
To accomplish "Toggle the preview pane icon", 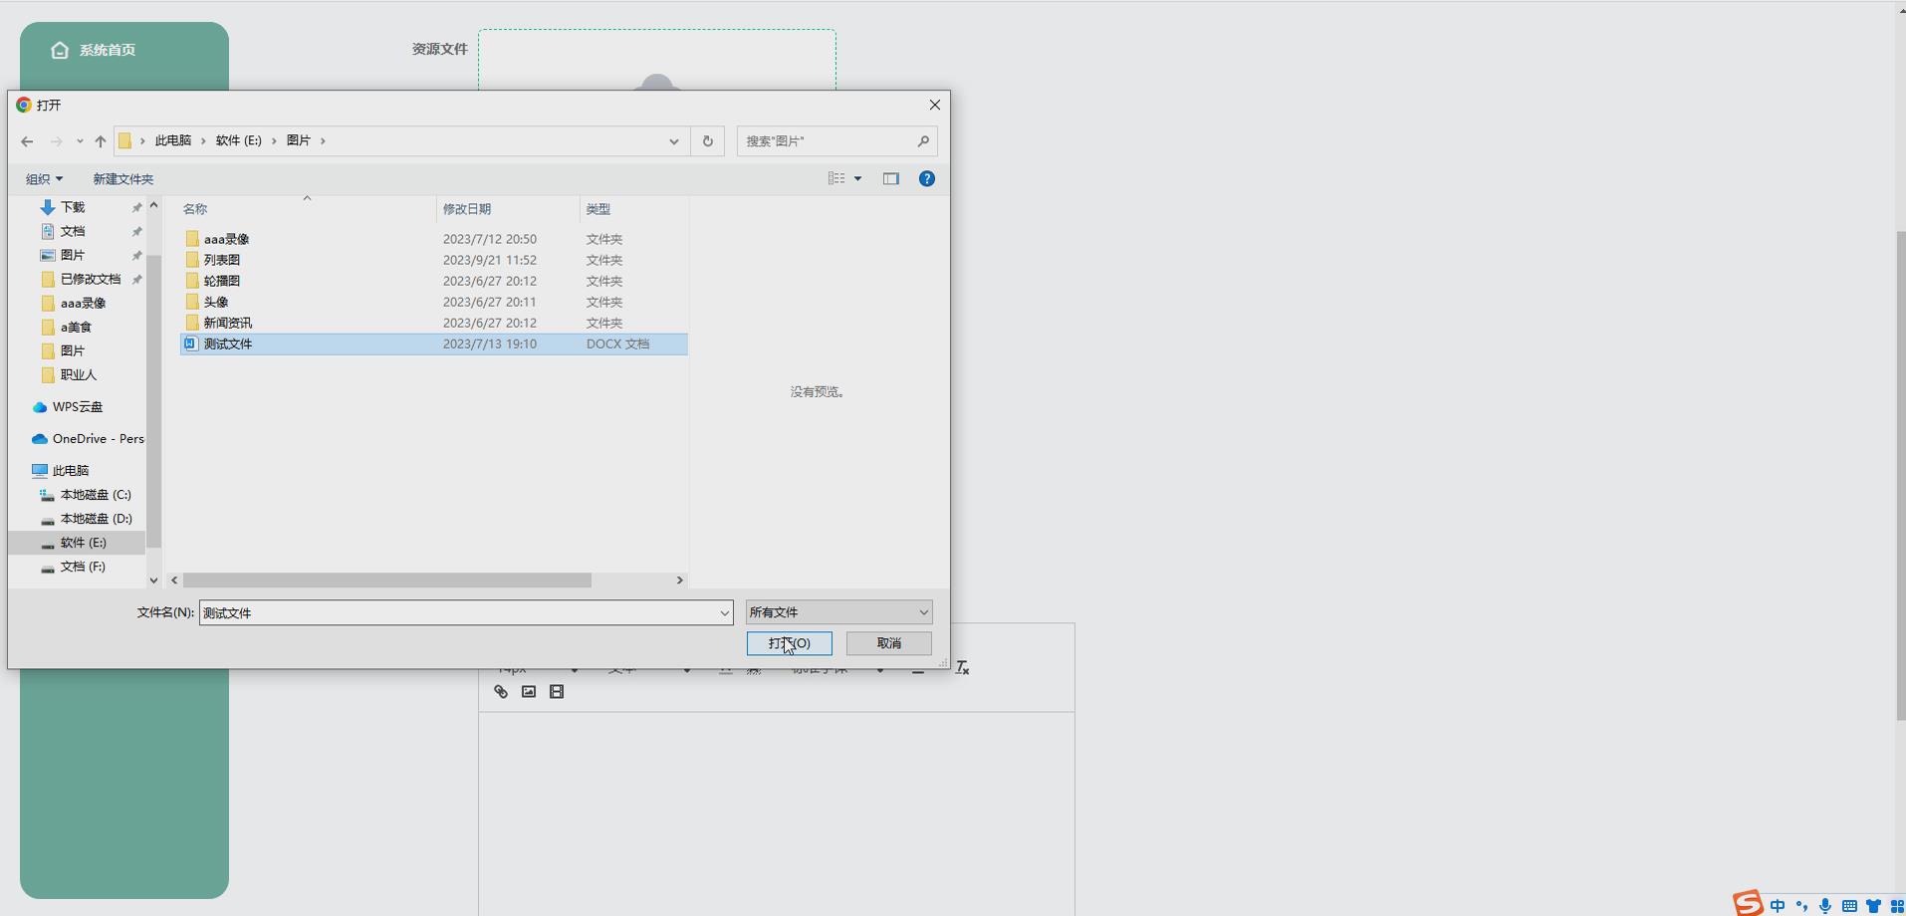I will click(890, 178).
